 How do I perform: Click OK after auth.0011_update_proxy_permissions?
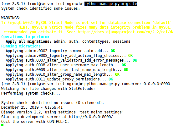pyautogui.click(x=111, y=79)
